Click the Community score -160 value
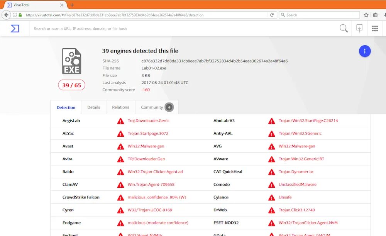Screen dimensions: 386x236 point(146,90)
